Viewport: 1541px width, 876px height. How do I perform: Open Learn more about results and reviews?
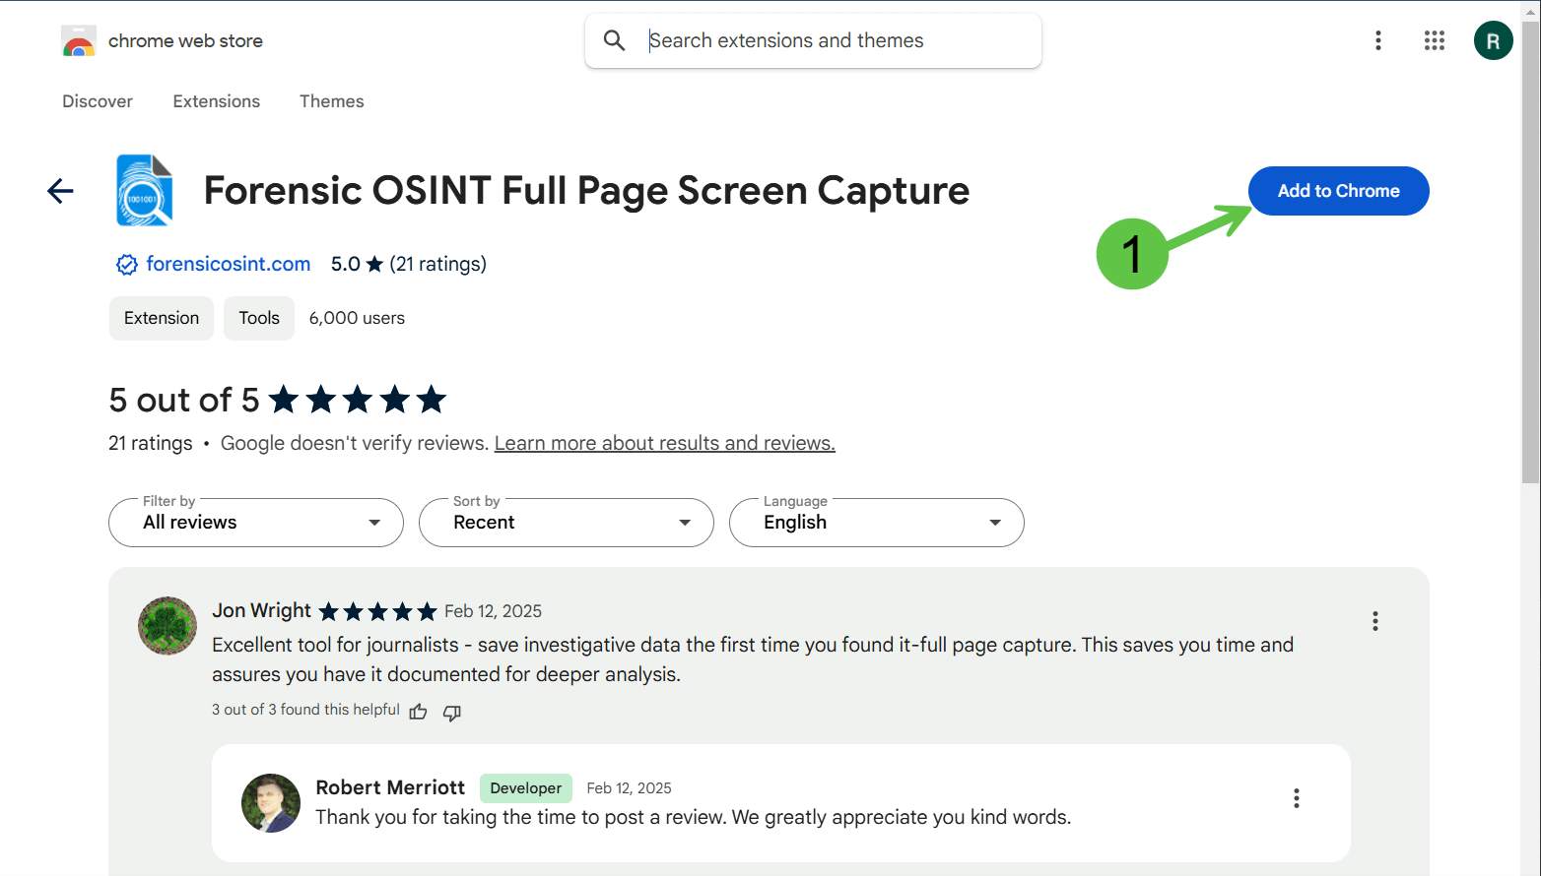(x=665, y=443)
